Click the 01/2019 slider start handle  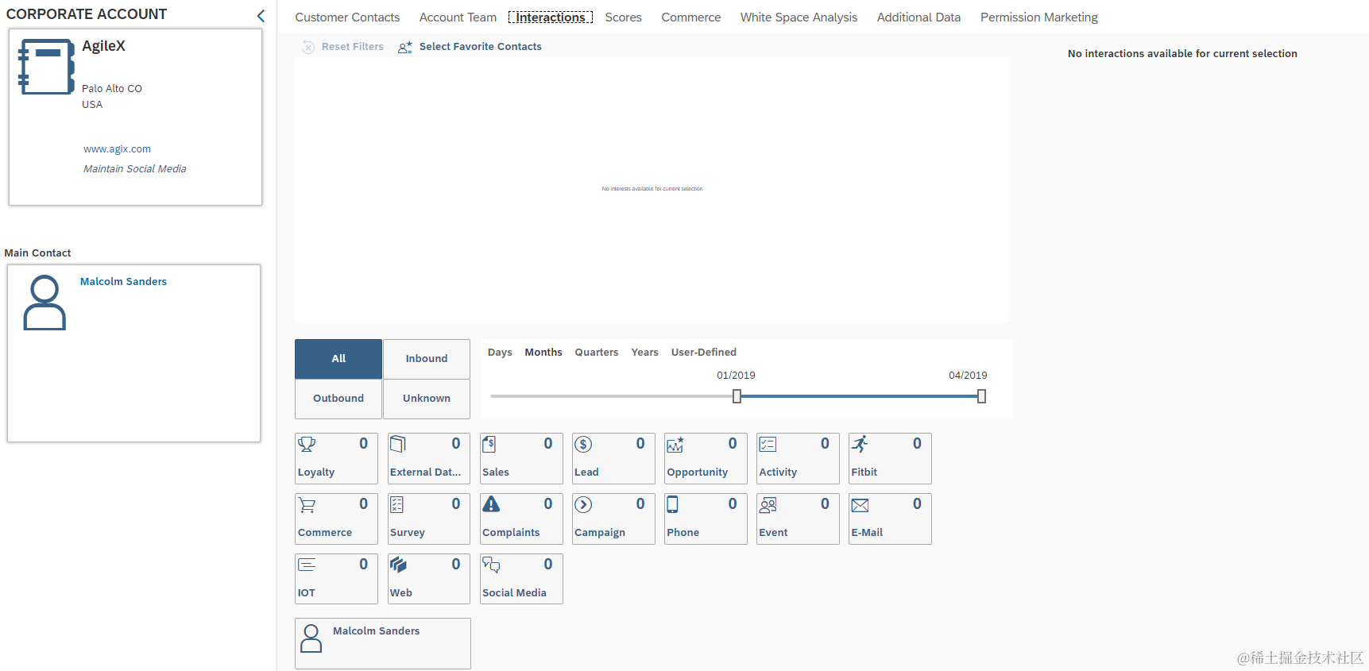point(737,396)
